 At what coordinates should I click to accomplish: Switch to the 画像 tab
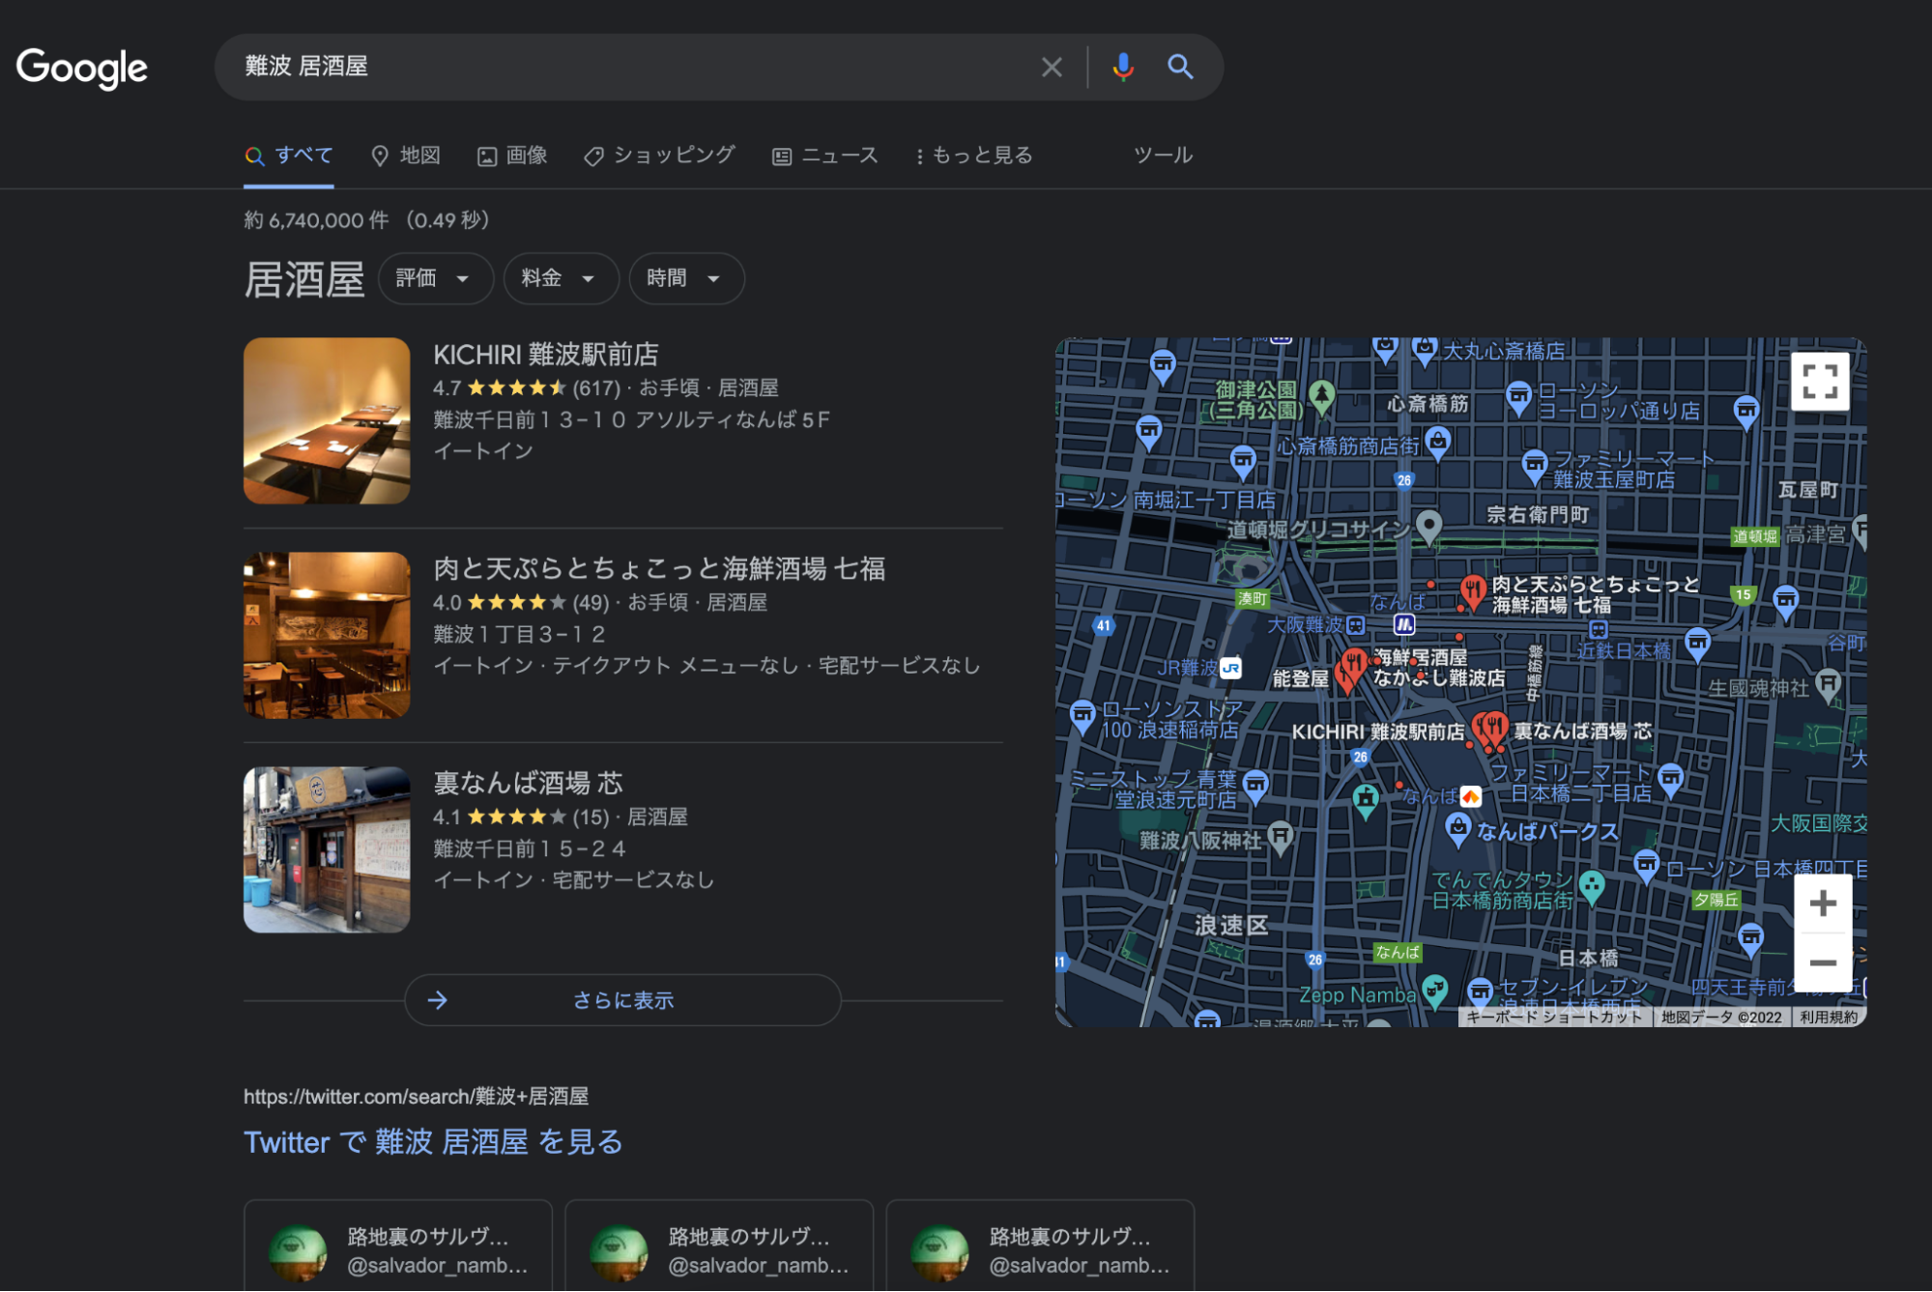coord(512,156)
